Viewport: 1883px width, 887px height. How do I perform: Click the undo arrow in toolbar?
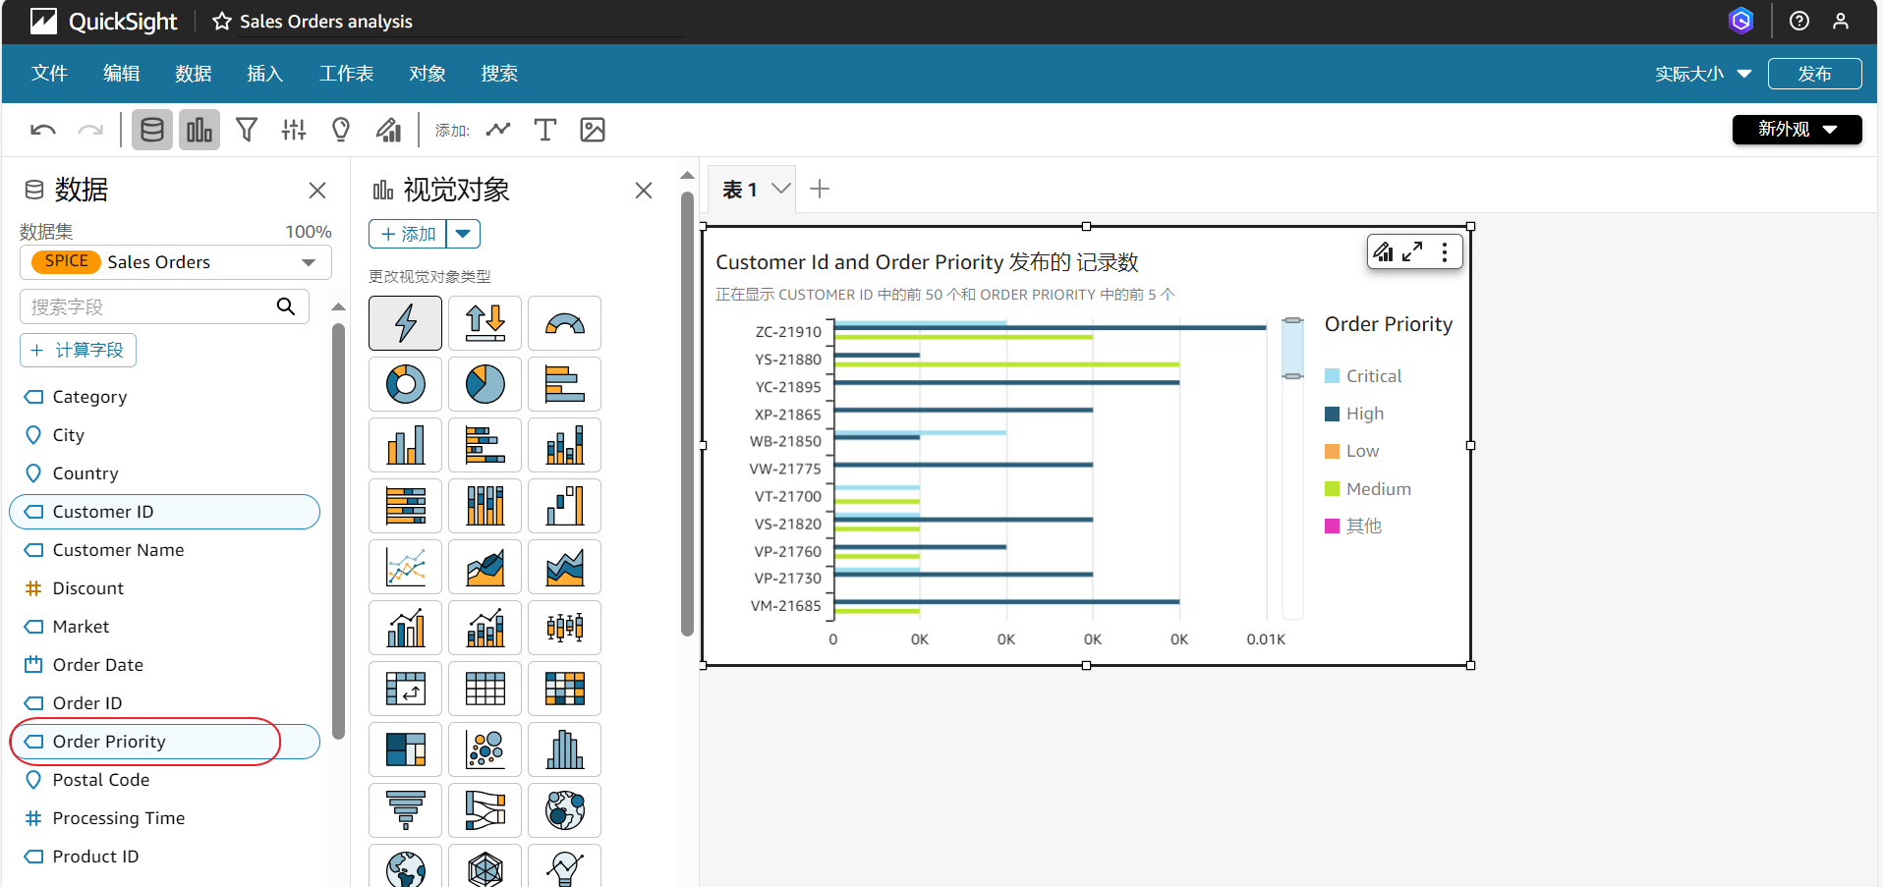click(43, 130)
